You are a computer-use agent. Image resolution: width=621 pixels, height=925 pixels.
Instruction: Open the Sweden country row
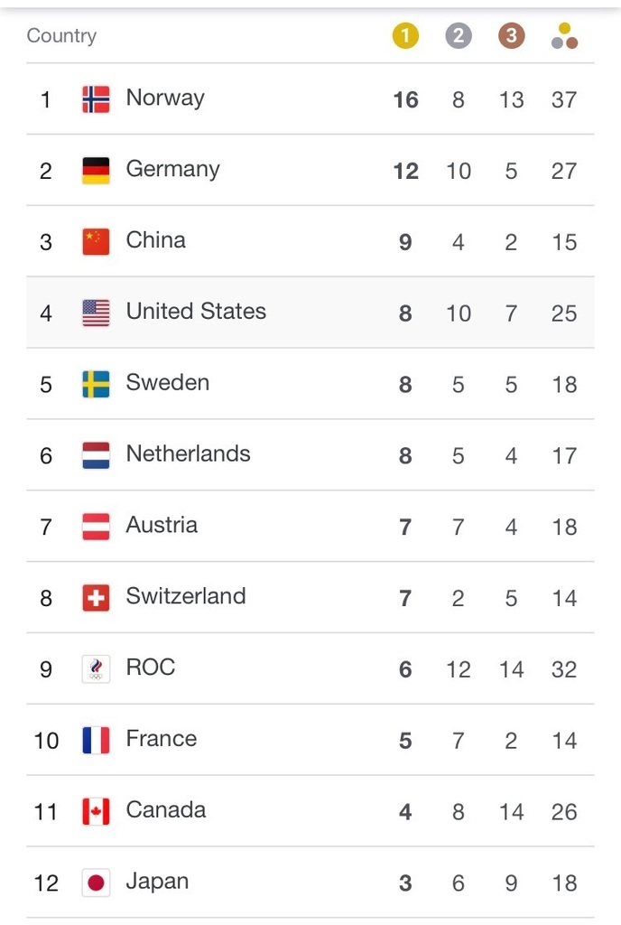click(x=310, y=384)
